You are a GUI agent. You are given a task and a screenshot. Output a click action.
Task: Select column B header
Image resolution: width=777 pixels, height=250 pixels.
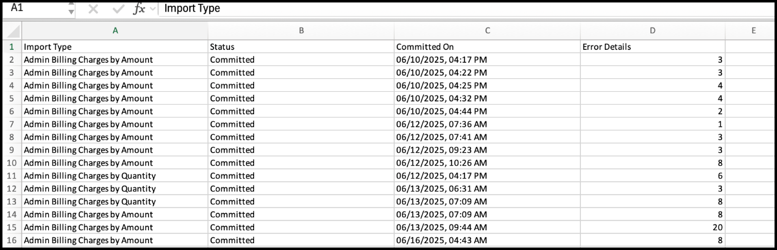tap(301, 31)
